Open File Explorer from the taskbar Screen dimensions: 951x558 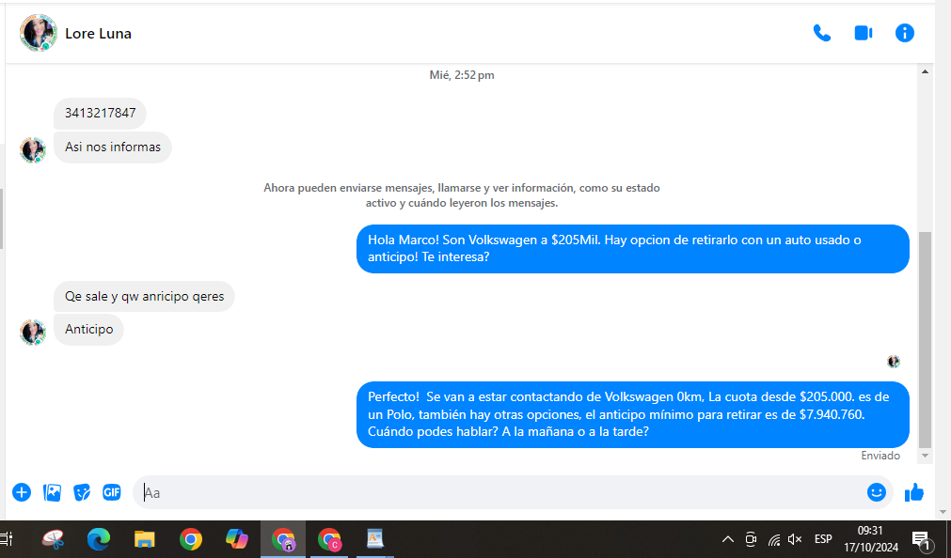[144, 538]
